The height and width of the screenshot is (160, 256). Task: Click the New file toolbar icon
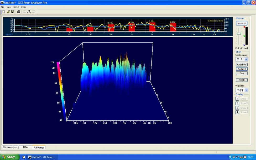[4, 12]
